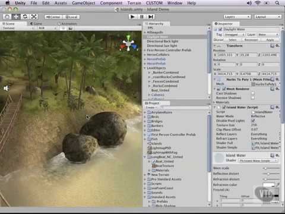
Task: Select the Rotate tool in toolbar
Action: (x=25, y=17)
